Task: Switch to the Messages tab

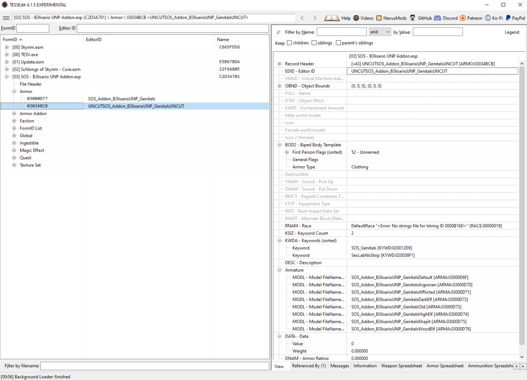Action: (x=340, y=366)
